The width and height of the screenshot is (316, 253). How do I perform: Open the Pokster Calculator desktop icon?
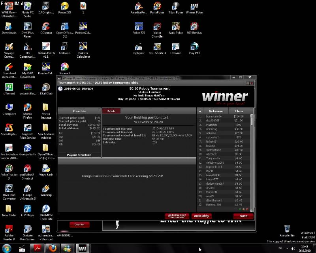(83, 51)
